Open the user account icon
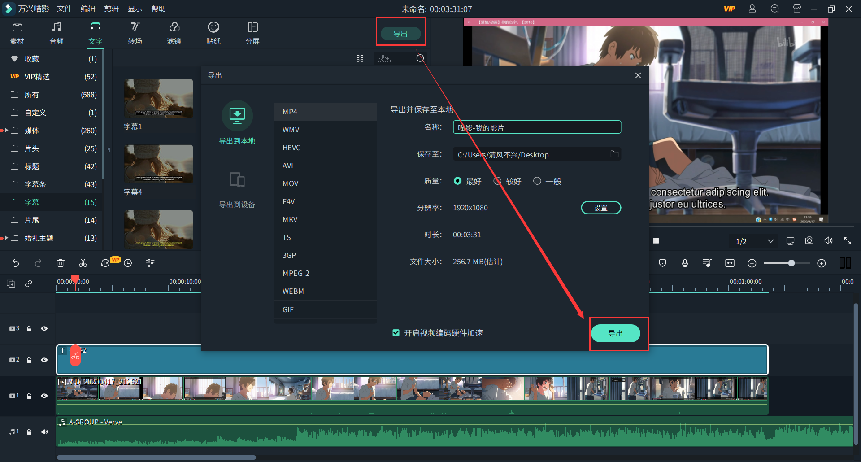 [x=752, y=9]
